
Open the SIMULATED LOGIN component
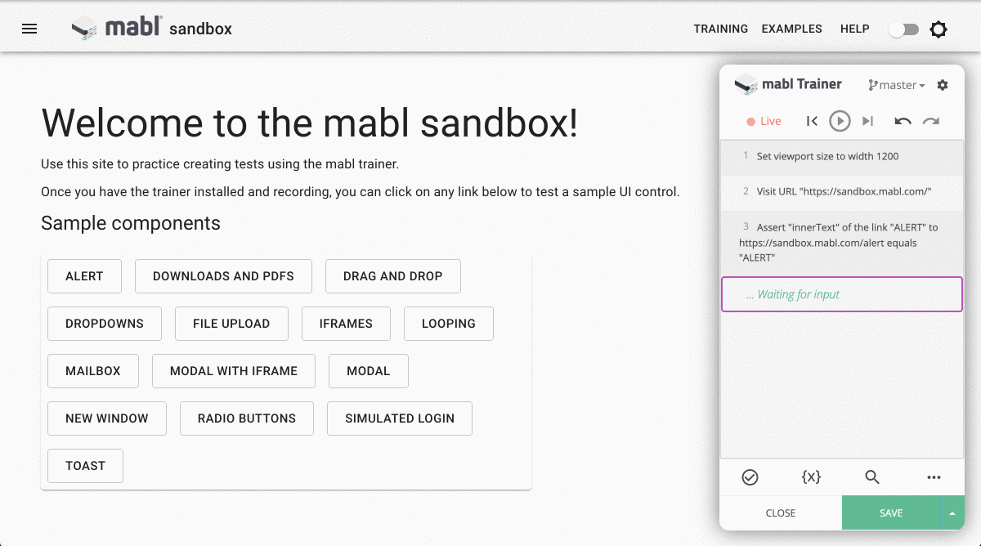pyautogui.click(x=400, y=418)
